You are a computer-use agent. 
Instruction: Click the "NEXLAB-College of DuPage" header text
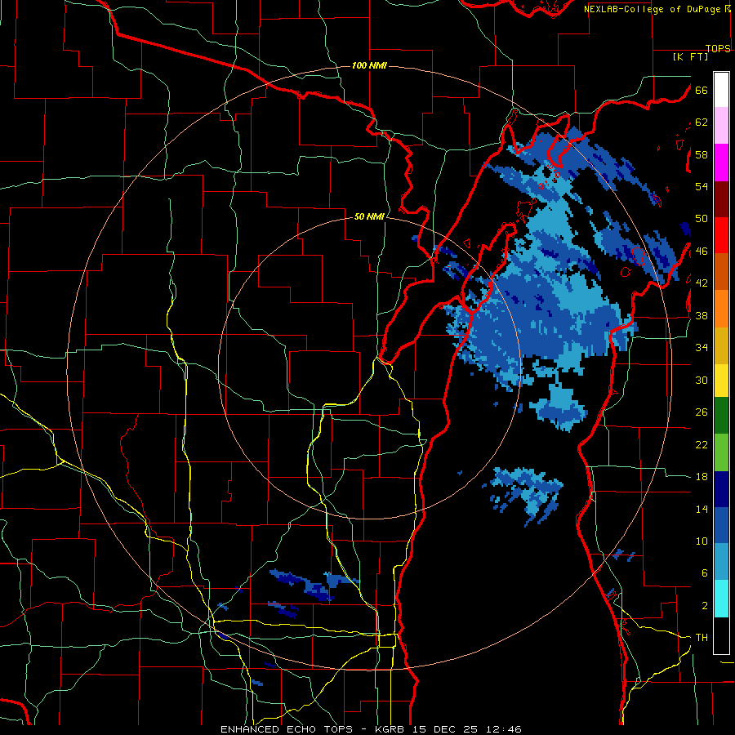pos(652,9)
